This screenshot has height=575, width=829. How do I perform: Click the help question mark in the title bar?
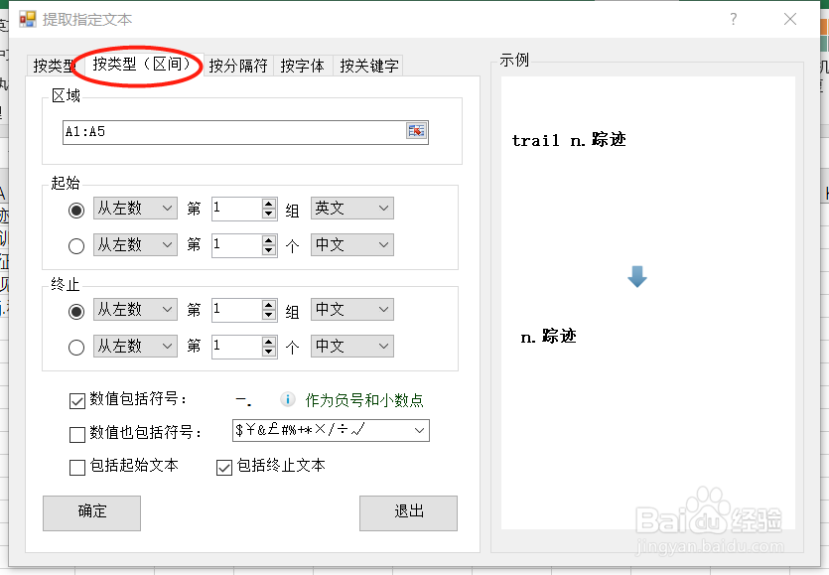click(734, 20)
